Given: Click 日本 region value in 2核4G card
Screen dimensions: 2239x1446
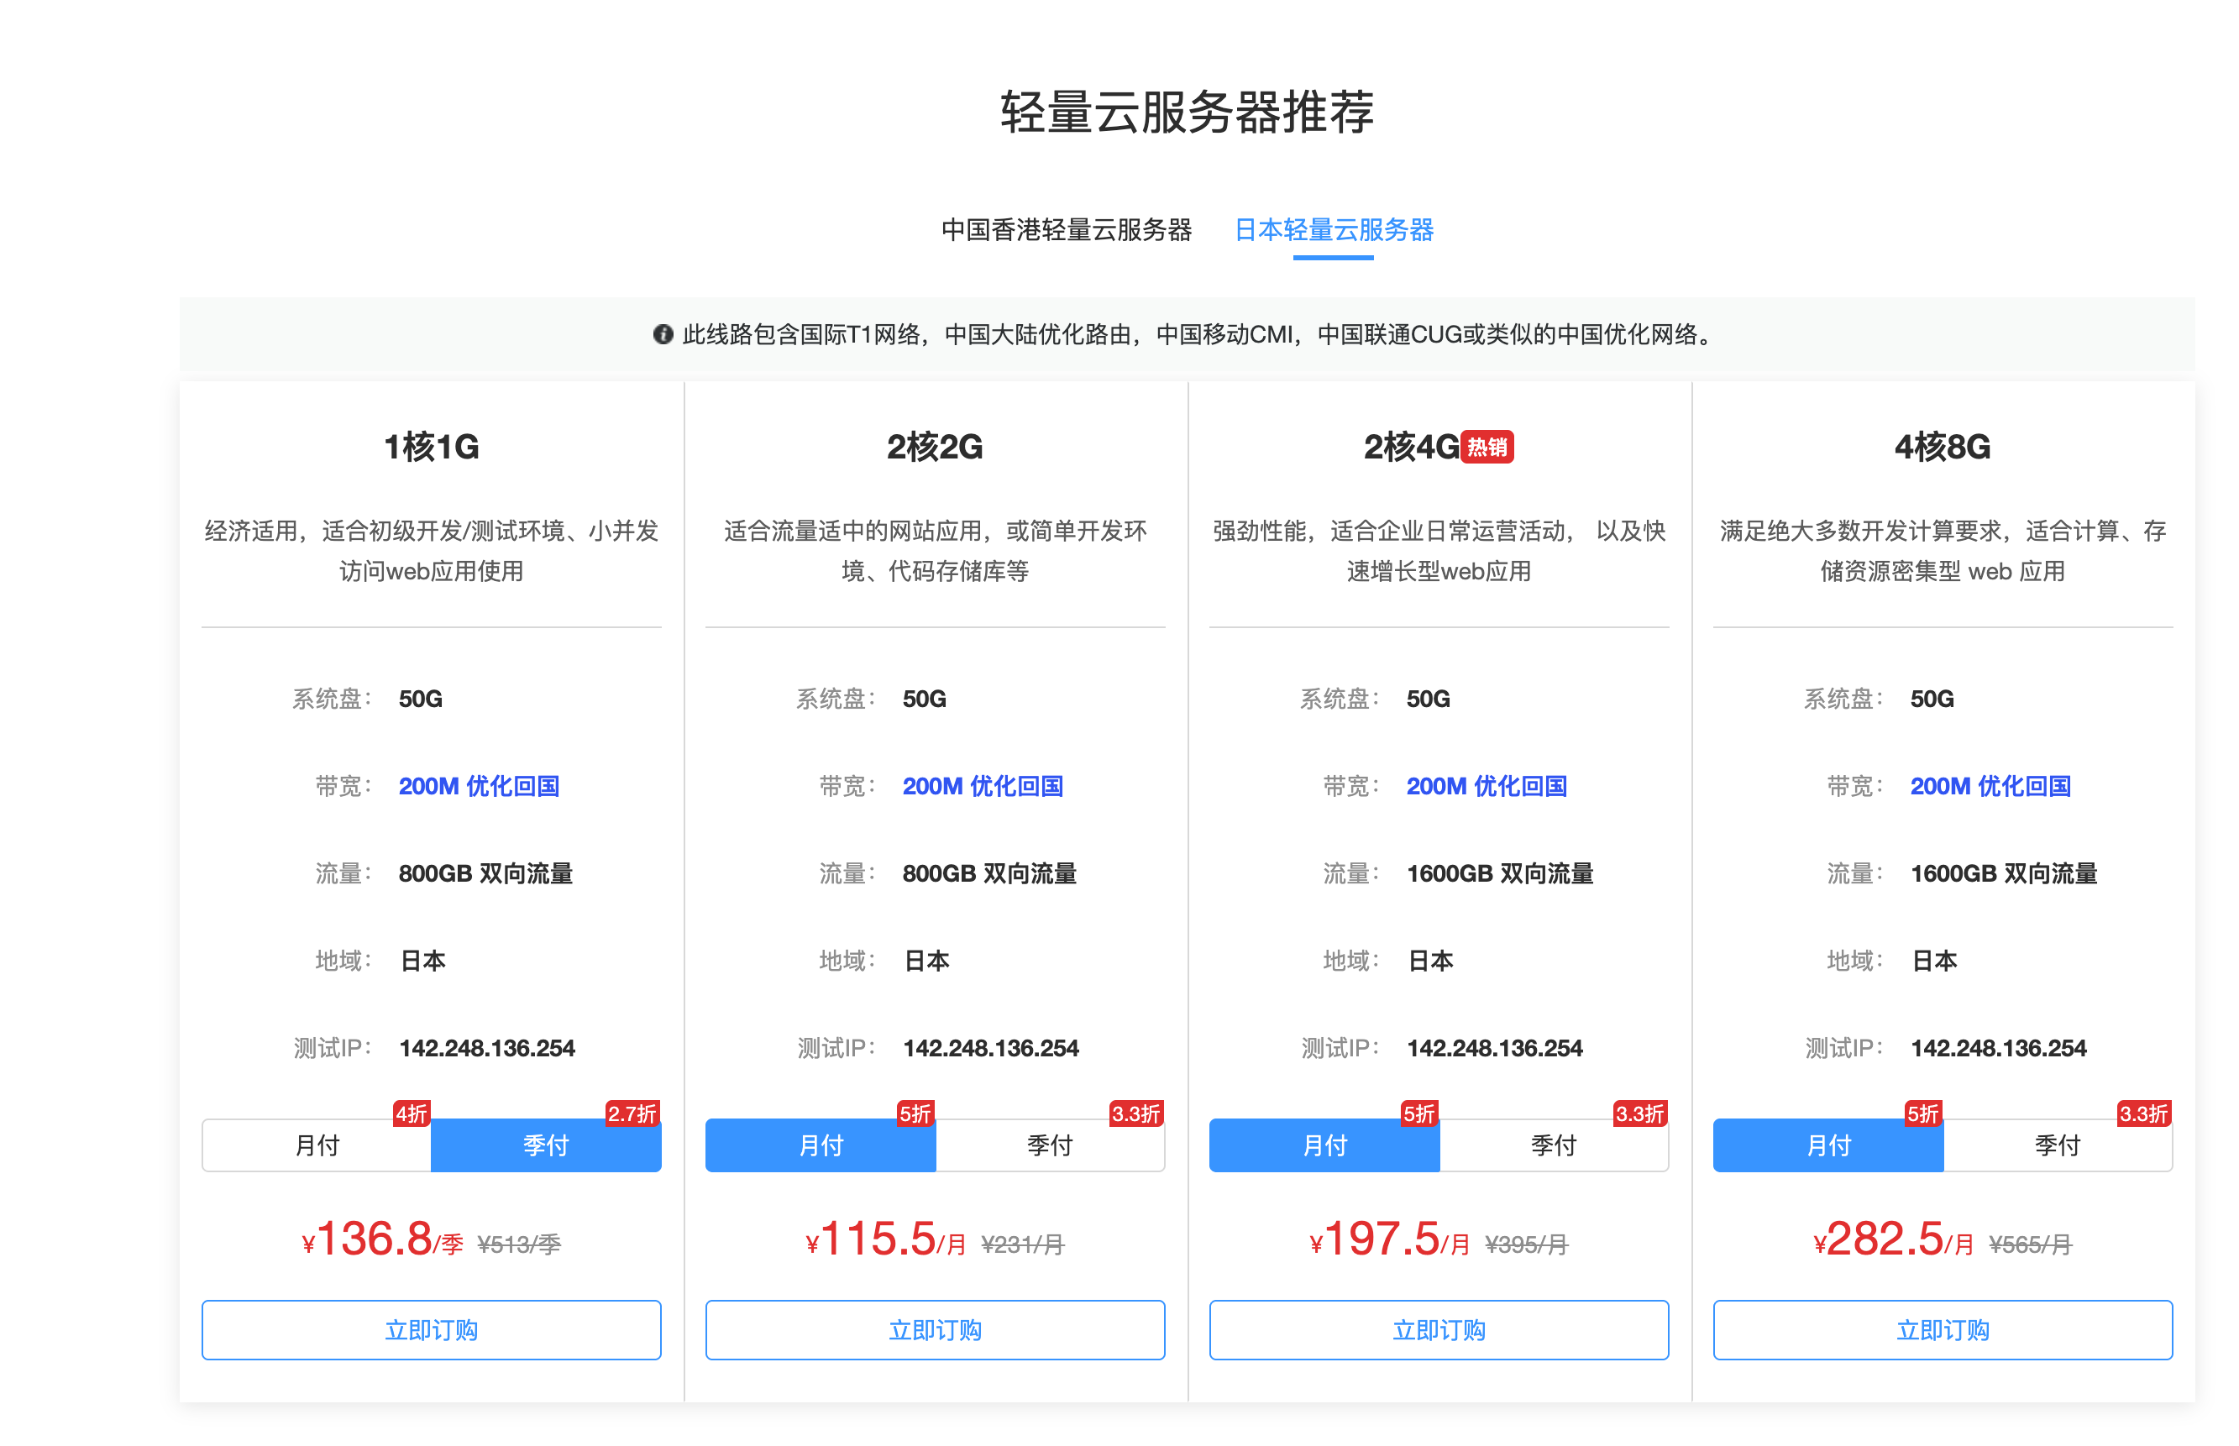Looking at the screenshot, I should (x=1429, y=961).
